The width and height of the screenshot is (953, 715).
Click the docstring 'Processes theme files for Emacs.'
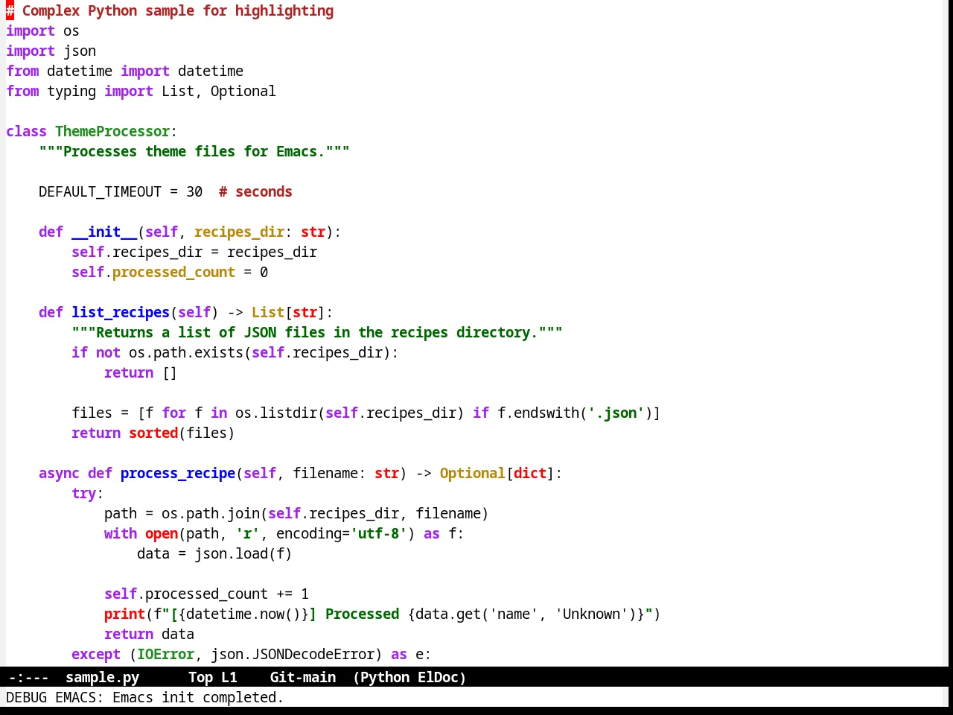coord(194,151)
